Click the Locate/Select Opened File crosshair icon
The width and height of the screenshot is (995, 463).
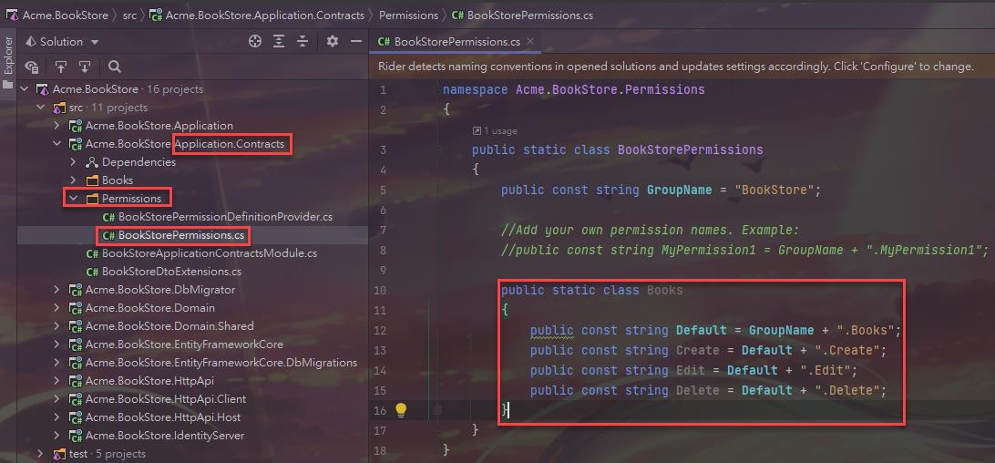point(255,42)
